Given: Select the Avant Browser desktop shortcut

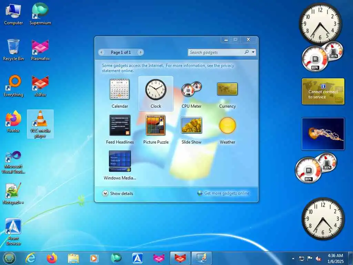Looking at the screenshot, I should click(x=13, y=232).
